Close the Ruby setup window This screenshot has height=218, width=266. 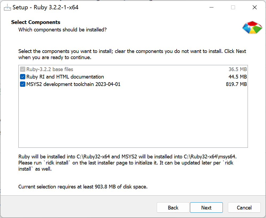255,7
